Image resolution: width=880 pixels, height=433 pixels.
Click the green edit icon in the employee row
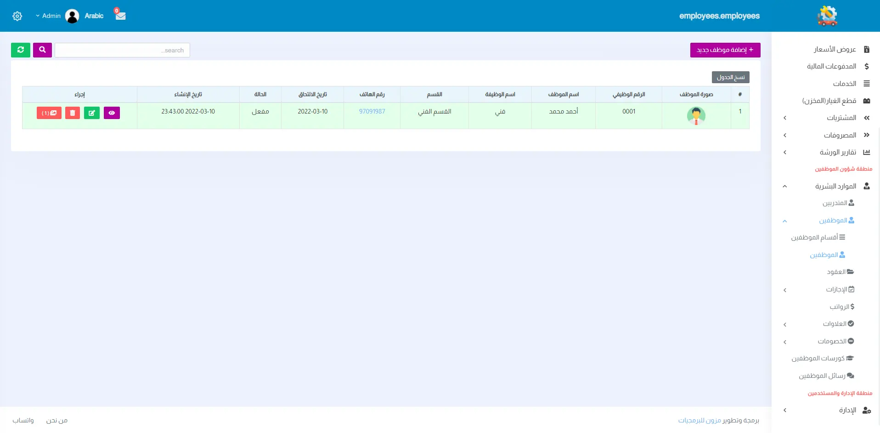[92, 113]
